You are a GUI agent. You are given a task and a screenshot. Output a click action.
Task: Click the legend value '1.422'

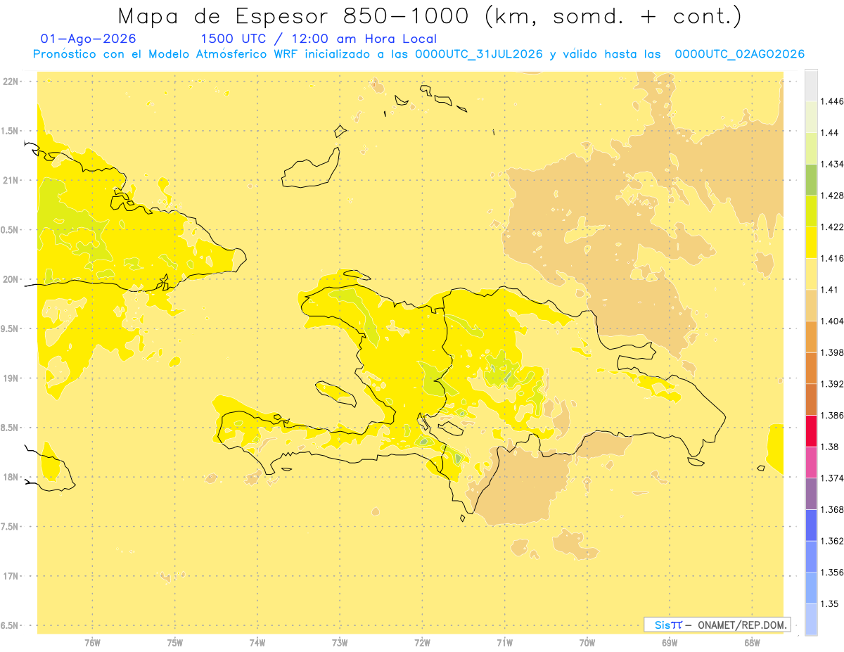click(831, 226)
